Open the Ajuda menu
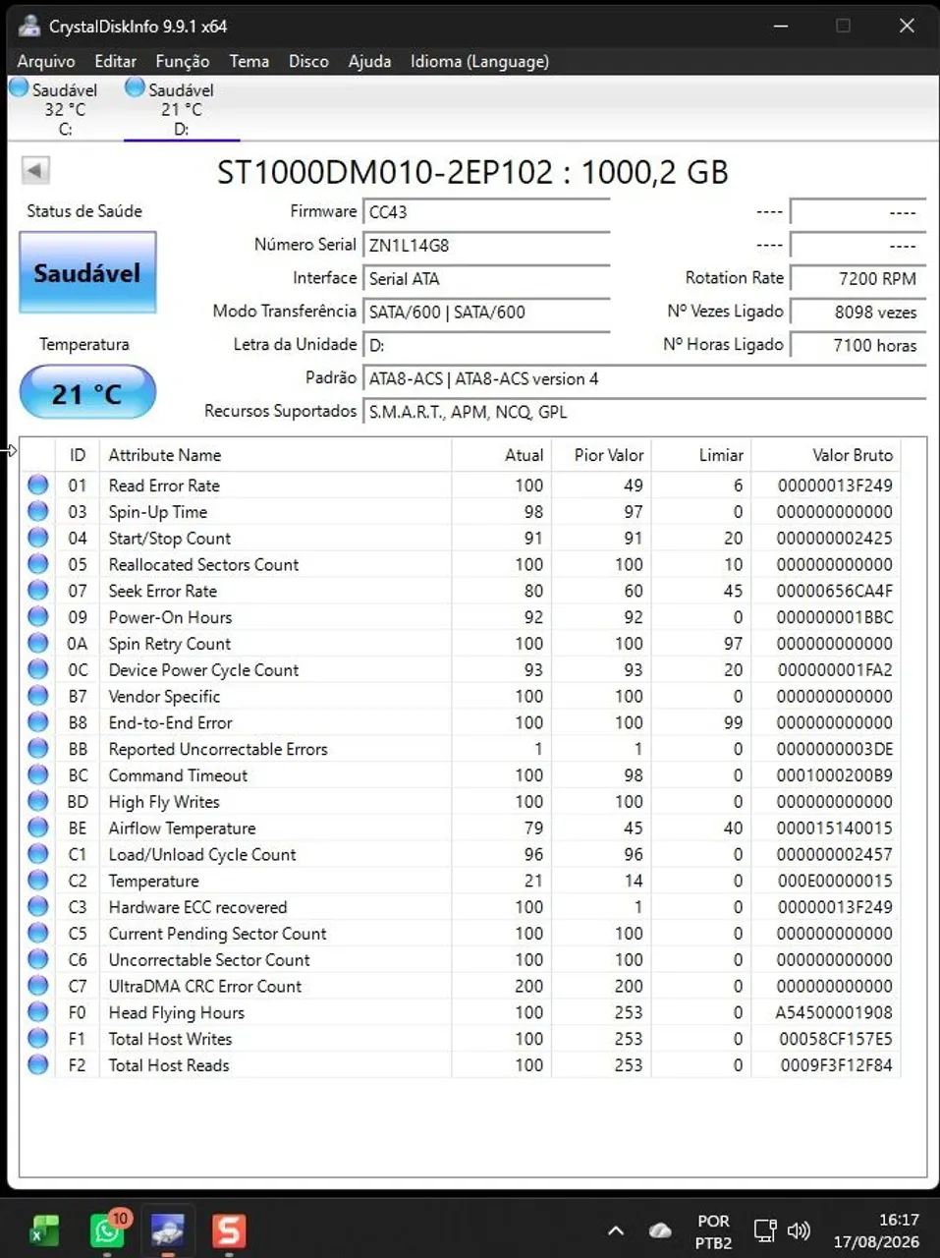Viewport: 940px width, 1258px height. coord(369,61)
